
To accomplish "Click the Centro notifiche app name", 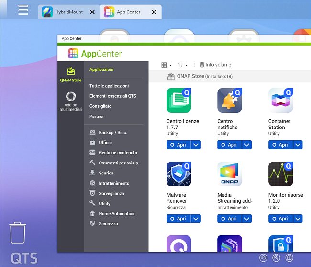I will click(x=227, y=124).
